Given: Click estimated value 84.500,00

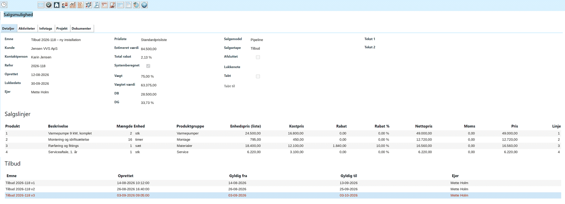Looking at the screenshot, I should [x=149, y=49].
